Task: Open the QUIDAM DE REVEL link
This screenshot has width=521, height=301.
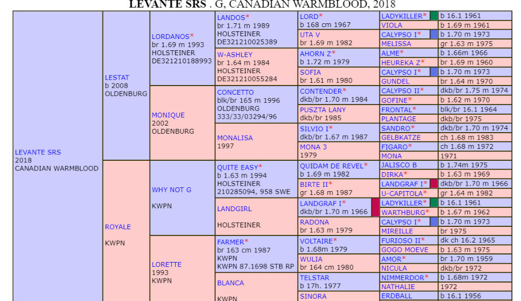Action: [x=331, y=166]
